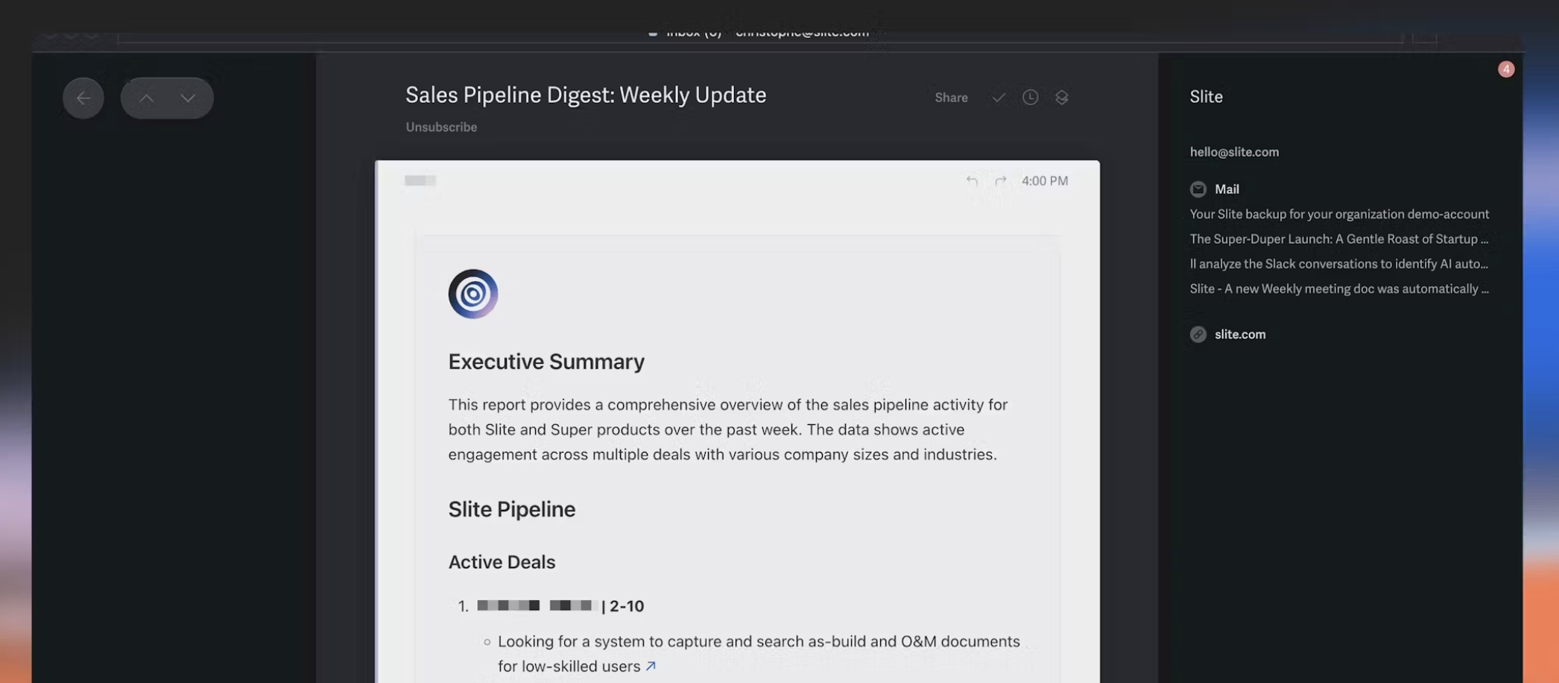Viewport: 1559px width, 683px height.
Task: Click the Active Deals subheading
Action: pyautogui.click(x=502, y=562)
